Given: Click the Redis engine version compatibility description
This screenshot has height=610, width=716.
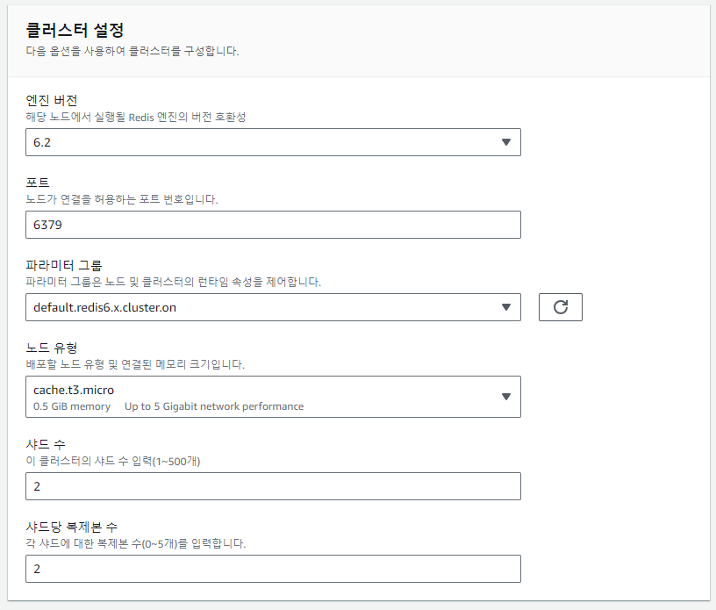Looking at the screenshot, I should (x=136, y=118).
